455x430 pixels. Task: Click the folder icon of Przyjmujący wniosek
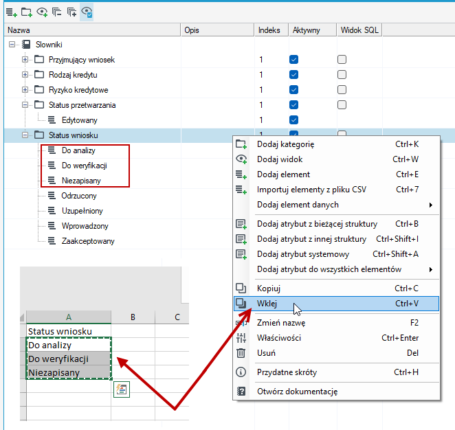click(x=39, y=60)
